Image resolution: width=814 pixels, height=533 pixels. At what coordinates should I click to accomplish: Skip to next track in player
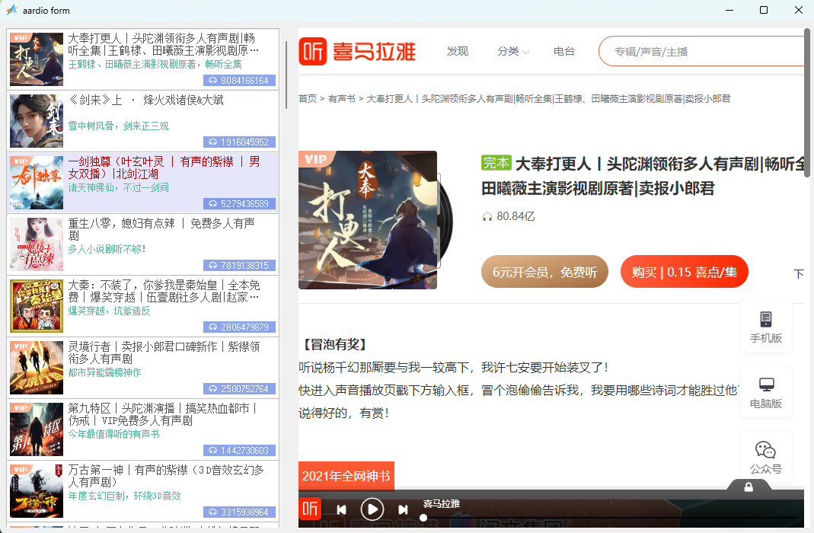click(403, 509)
